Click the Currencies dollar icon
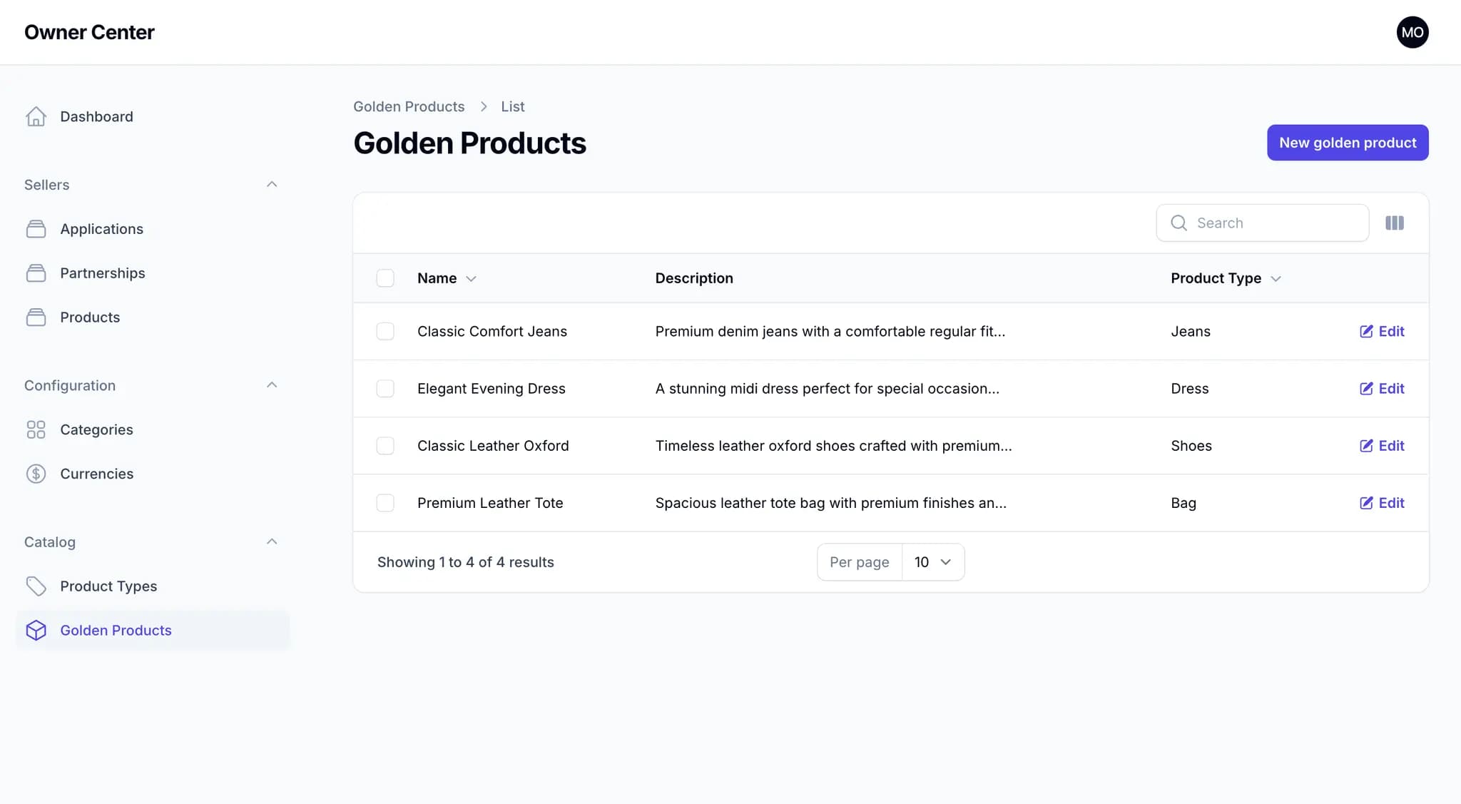The width and height of the screenshot is (1461, 804). click(x=36, y=474)
